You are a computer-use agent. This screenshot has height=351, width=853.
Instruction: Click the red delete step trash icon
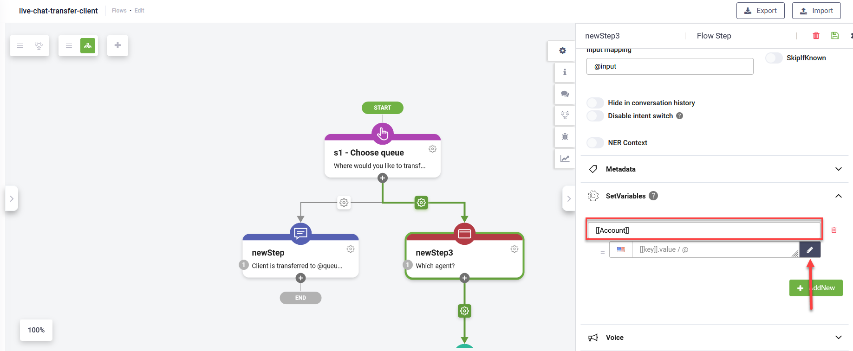pyautogui.click(x=816, y=36)
